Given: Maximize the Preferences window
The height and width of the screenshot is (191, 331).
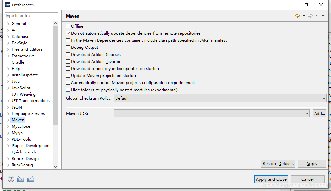Looking at the screenshot, I should click(x=306, y=5).
